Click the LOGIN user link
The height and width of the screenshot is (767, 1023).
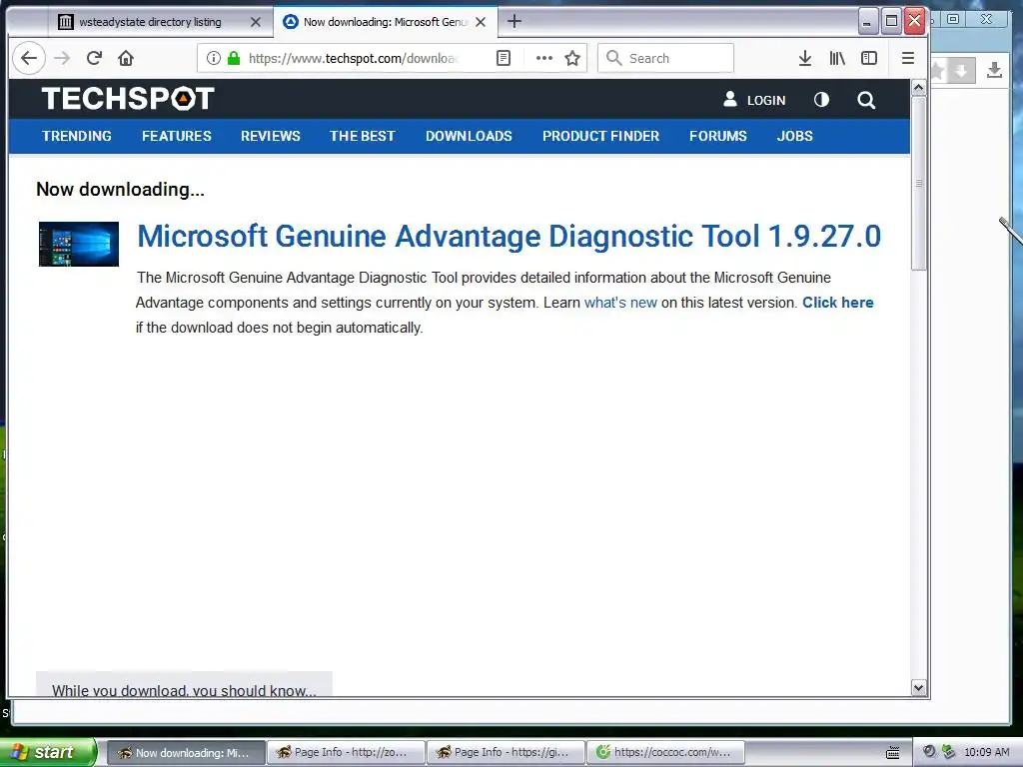pos(754,100)
